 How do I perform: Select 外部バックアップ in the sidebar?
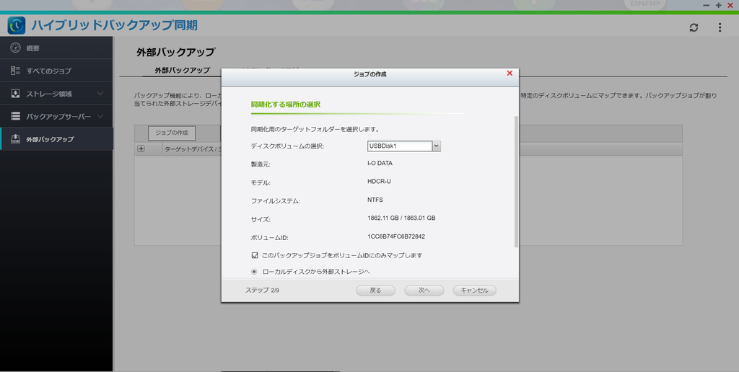pos(56,139)
